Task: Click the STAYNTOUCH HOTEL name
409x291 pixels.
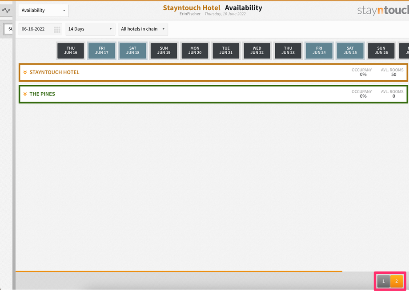Action: [54, 72]
